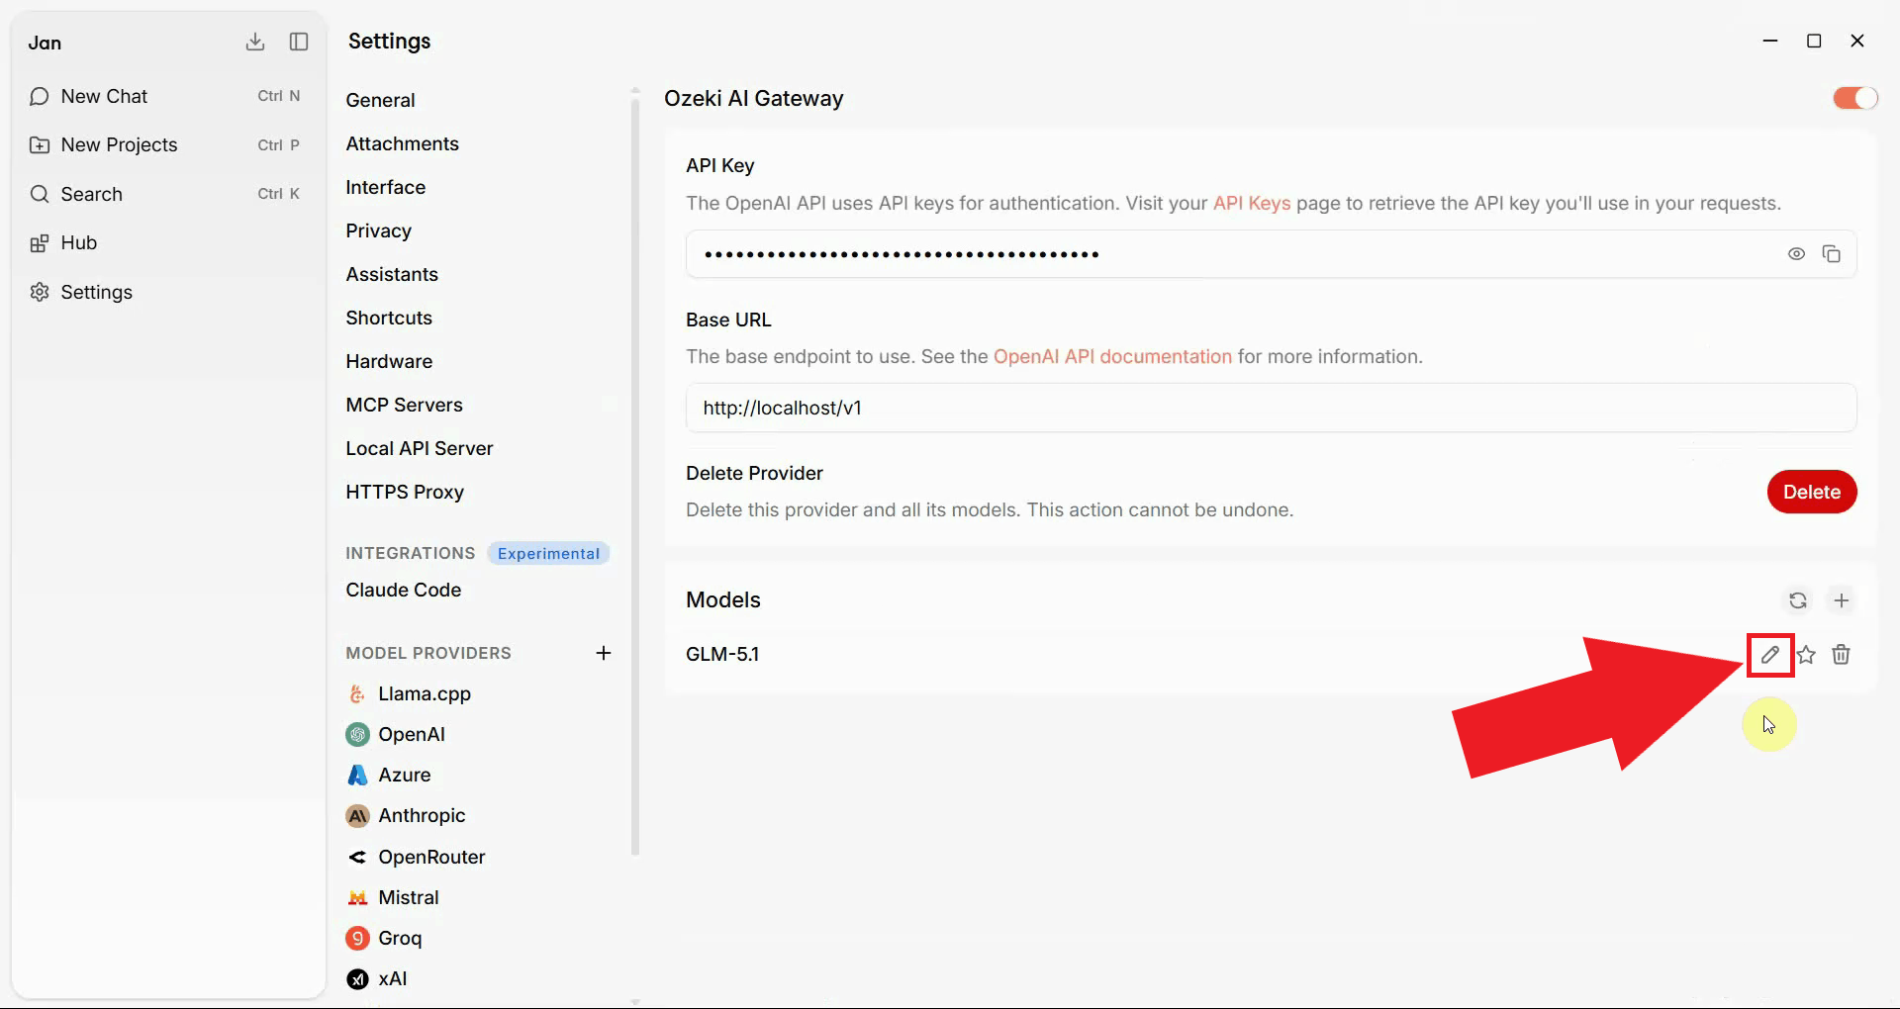Open the MCP Servers settings section
This screenshot has height=1009, width=1900.
pyautogui.click(x=404, y=405)
